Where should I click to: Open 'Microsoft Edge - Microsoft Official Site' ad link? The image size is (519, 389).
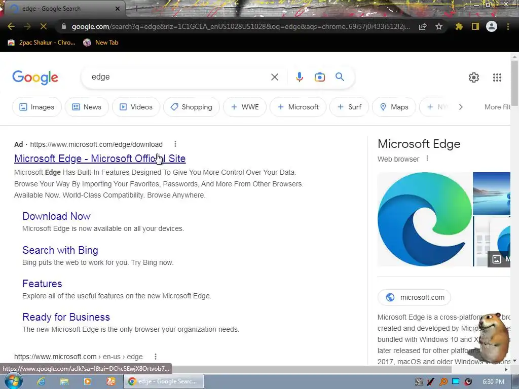point(100,159)
